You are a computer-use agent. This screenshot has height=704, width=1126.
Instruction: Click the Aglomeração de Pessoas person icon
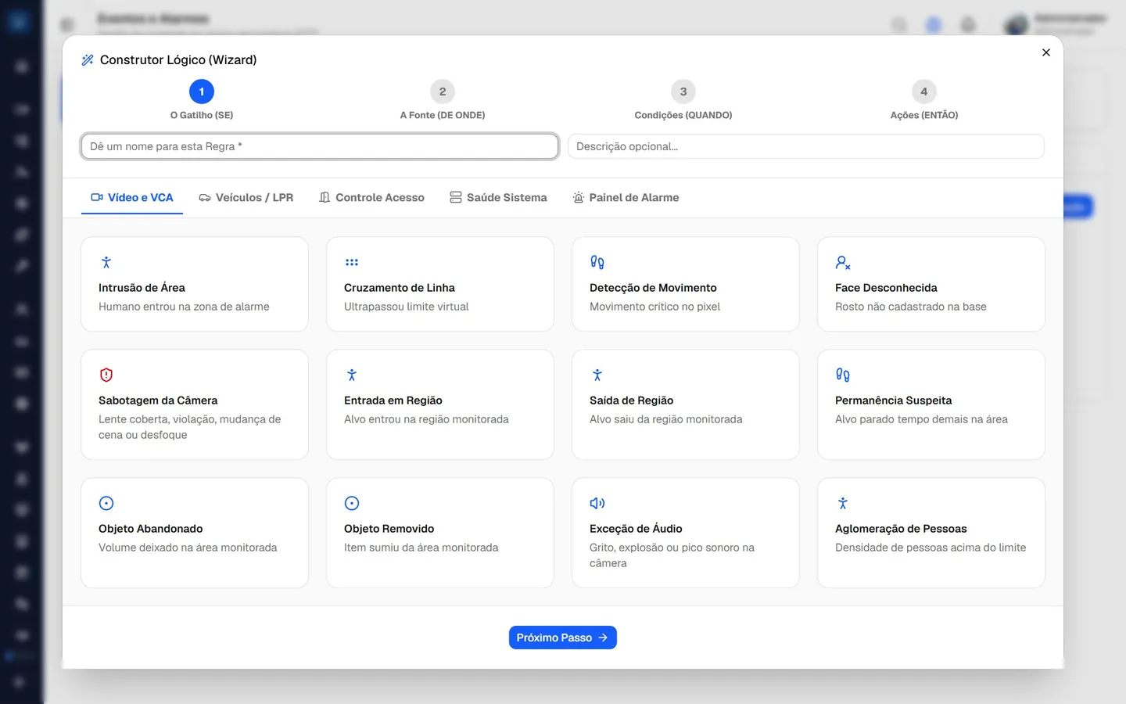843,504
